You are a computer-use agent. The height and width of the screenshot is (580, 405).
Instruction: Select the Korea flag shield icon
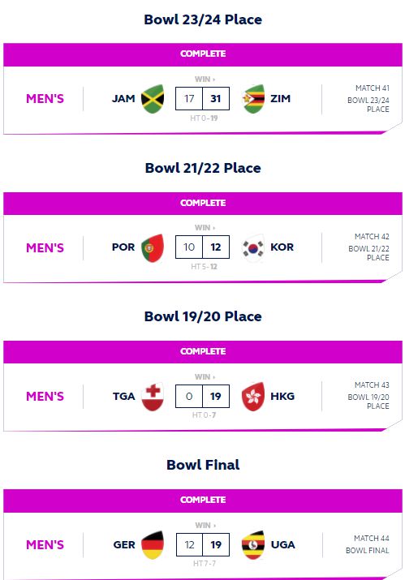[x=253, y=247]
